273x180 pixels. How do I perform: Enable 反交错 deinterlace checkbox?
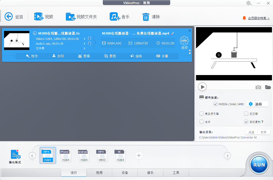click(x=246, y=114)
